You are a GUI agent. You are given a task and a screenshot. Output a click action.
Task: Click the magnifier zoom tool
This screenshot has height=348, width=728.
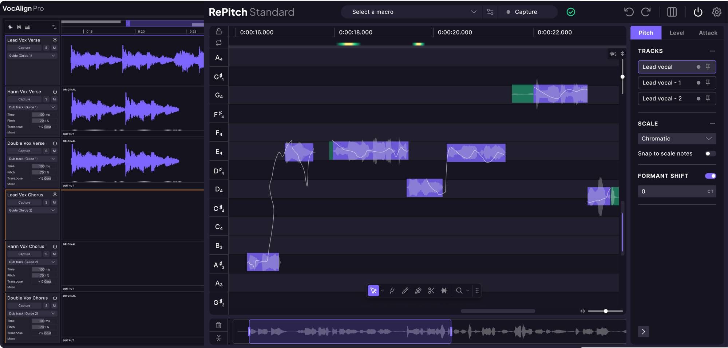pyautogui.click(x=459, y=291)
